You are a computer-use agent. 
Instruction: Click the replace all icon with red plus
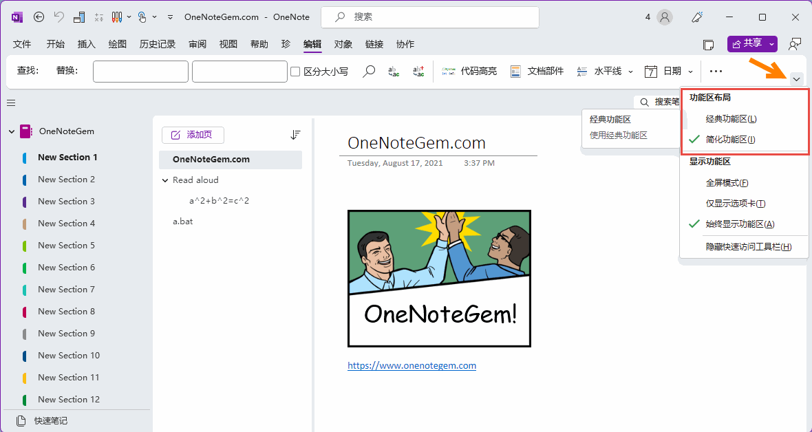point(418,72)
